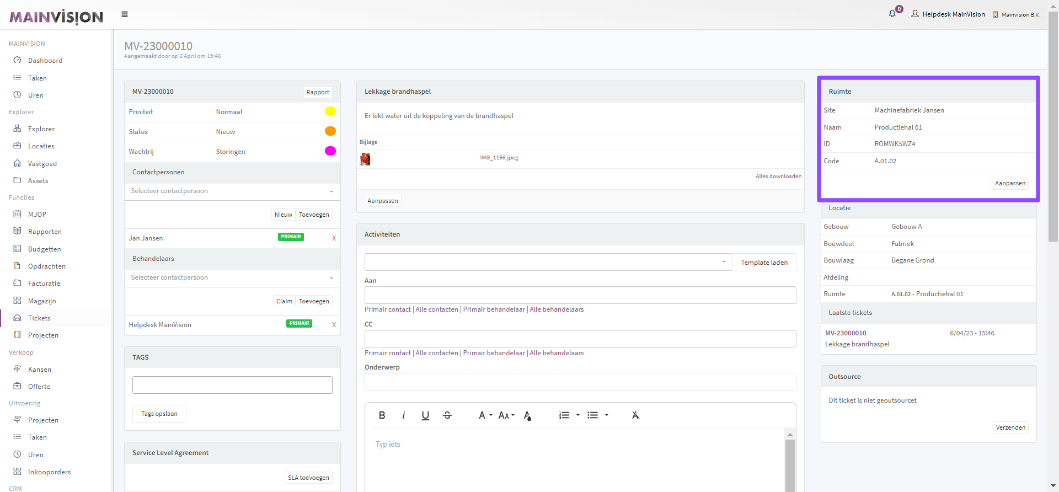Open Projecten under the Functies section
Image resolution: width=1059 pixels, height=492 pixels.
(43, 335)
